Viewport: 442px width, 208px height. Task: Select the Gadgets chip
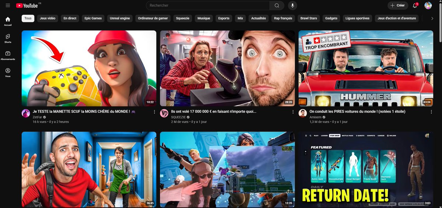331,18
